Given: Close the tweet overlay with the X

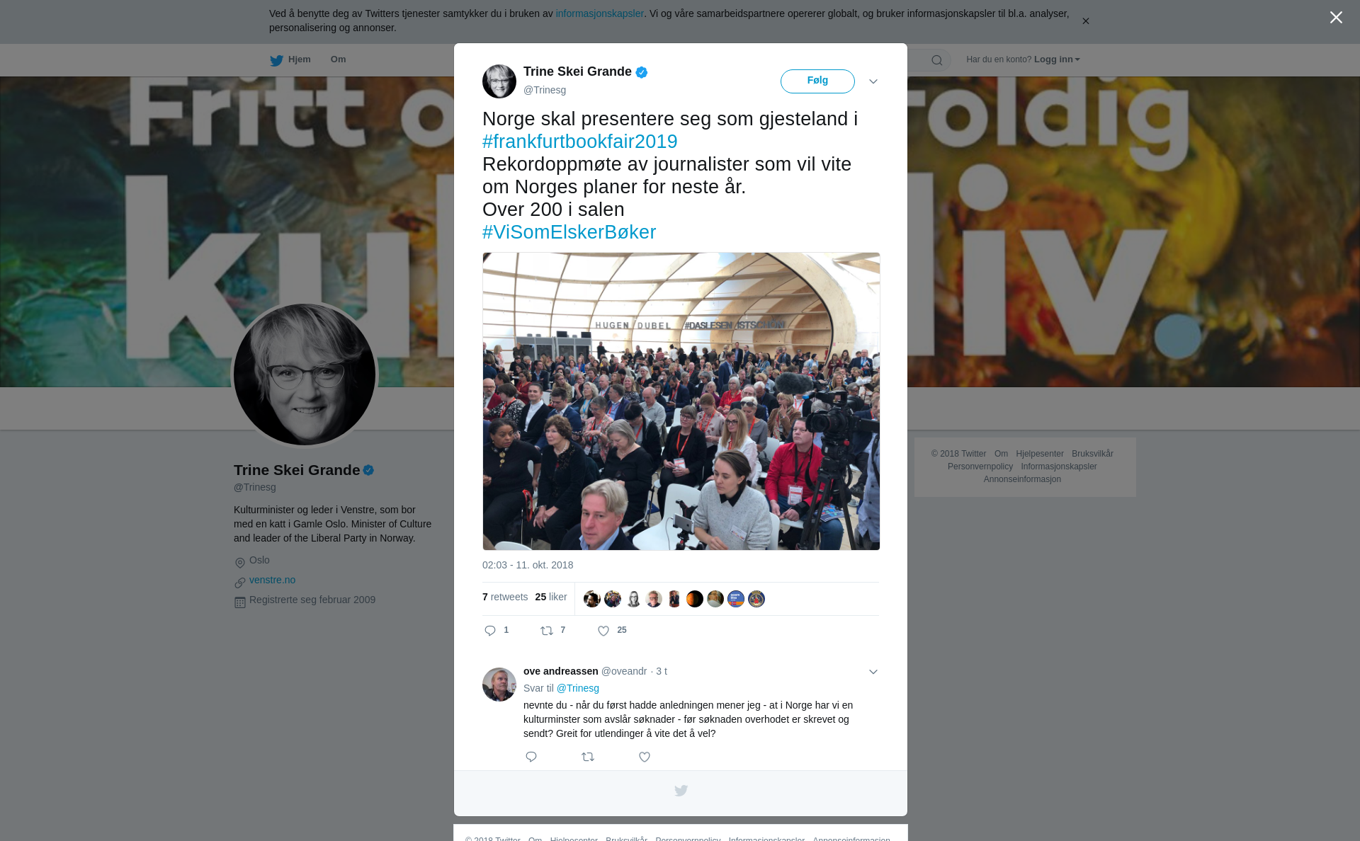Looking at the screenshot, I should pyautogui.click(x=1336, y=18).
